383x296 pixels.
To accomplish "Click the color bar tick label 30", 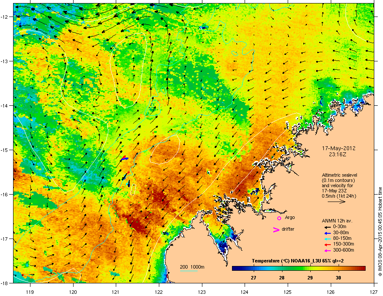I will 338,278.
